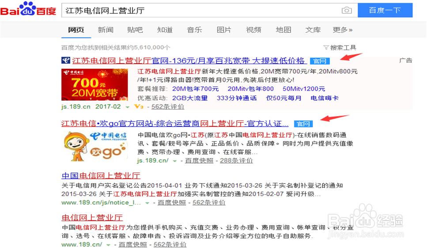Open 288条评价 reviews link

[236, 161]
